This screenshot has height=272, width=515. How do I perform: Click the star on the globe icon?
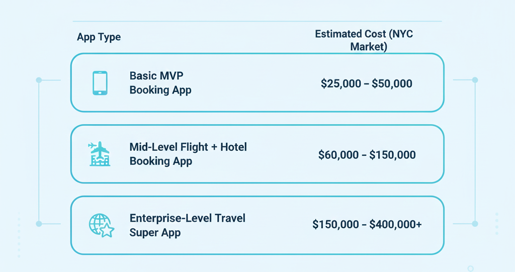click(x=107, y=231)
